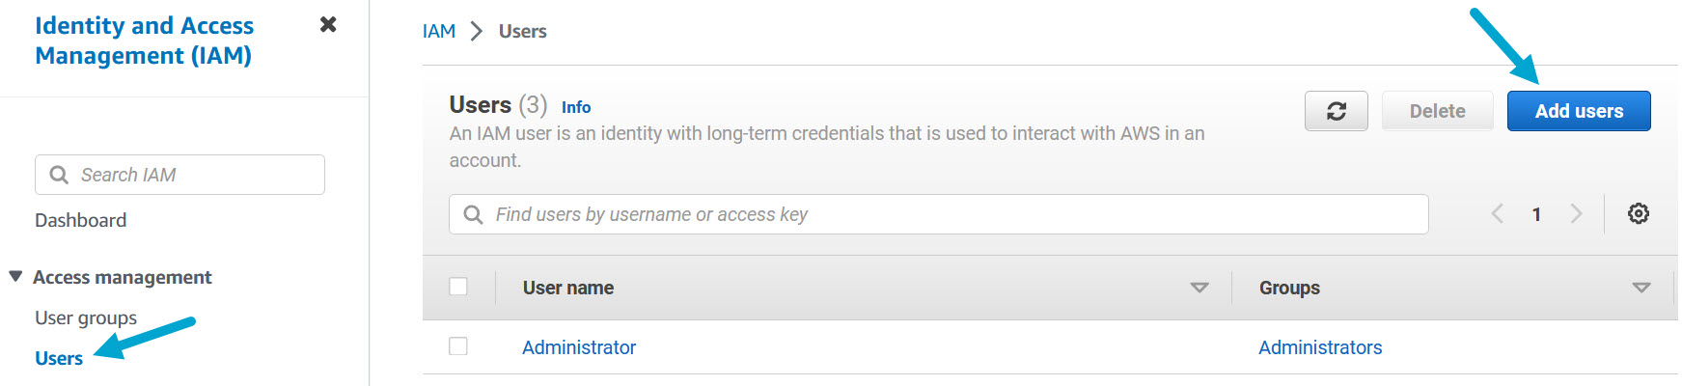Click the breadcrumb chevron separator

[x=477, y=32]
